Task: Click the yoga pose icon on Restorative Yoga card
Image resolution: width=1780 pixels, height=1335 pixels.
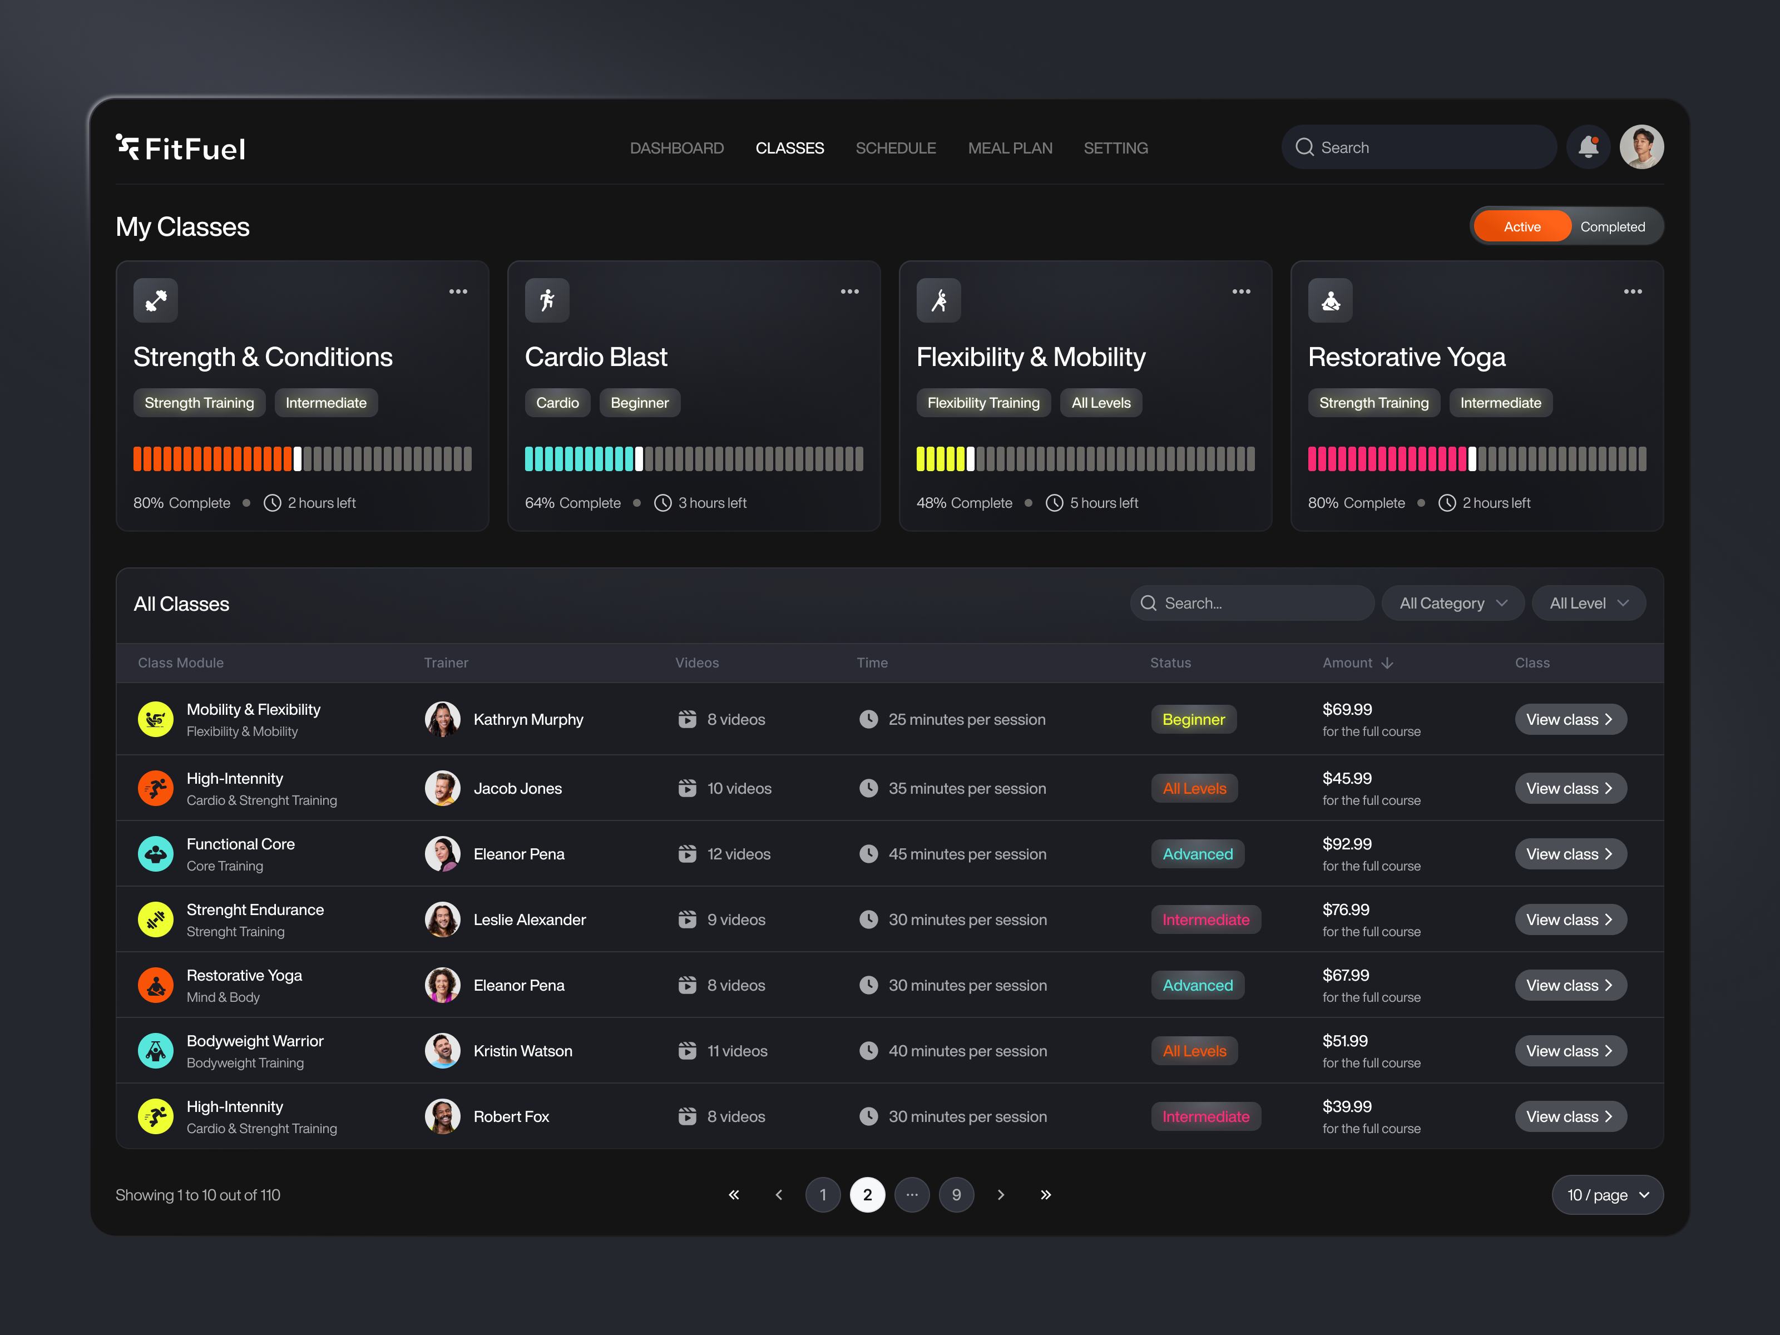Action: [1329, 300]
